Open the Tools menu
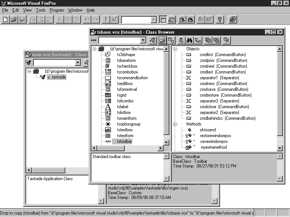The width and height of the screenshot is (290, 217). pyautogui.click(x=41, y=10)
